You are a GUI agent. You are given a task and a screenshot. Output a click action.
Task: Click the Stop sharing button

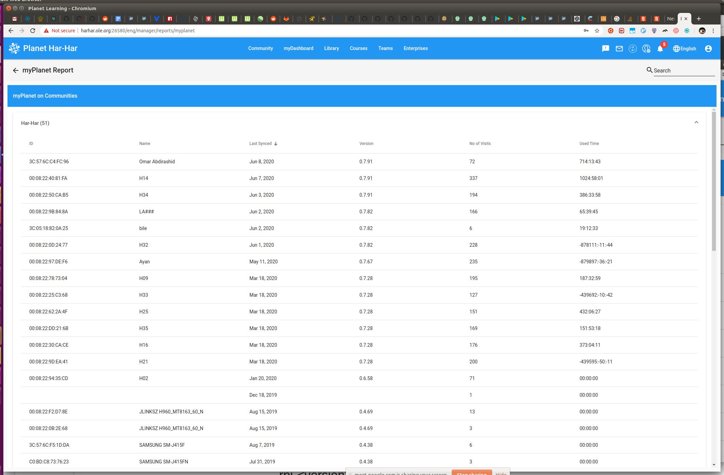pos(472,473)
